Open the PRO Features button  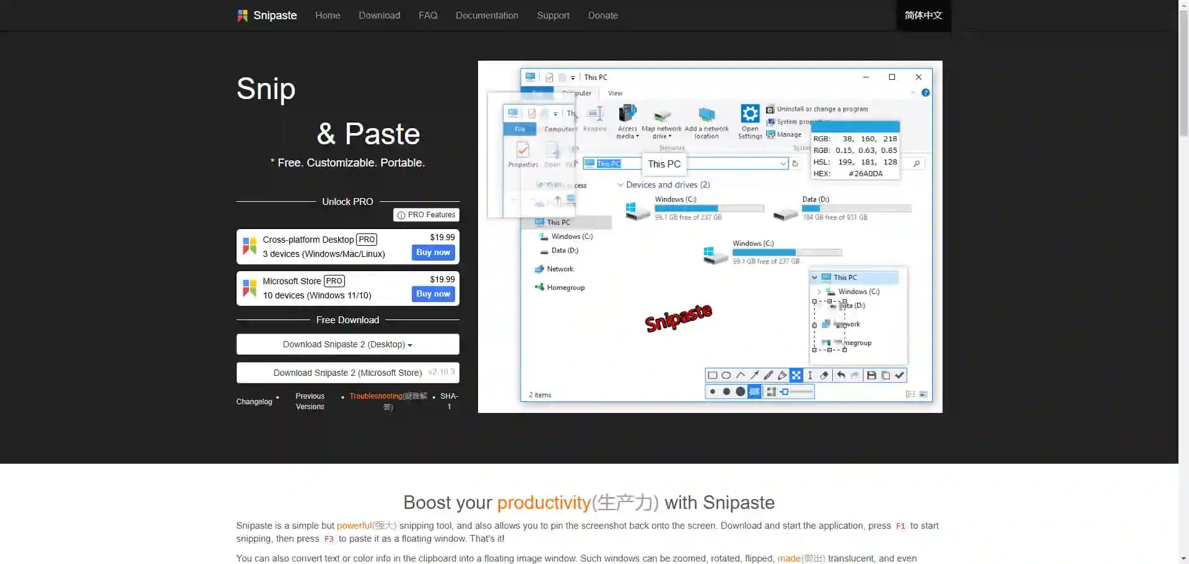426,215
